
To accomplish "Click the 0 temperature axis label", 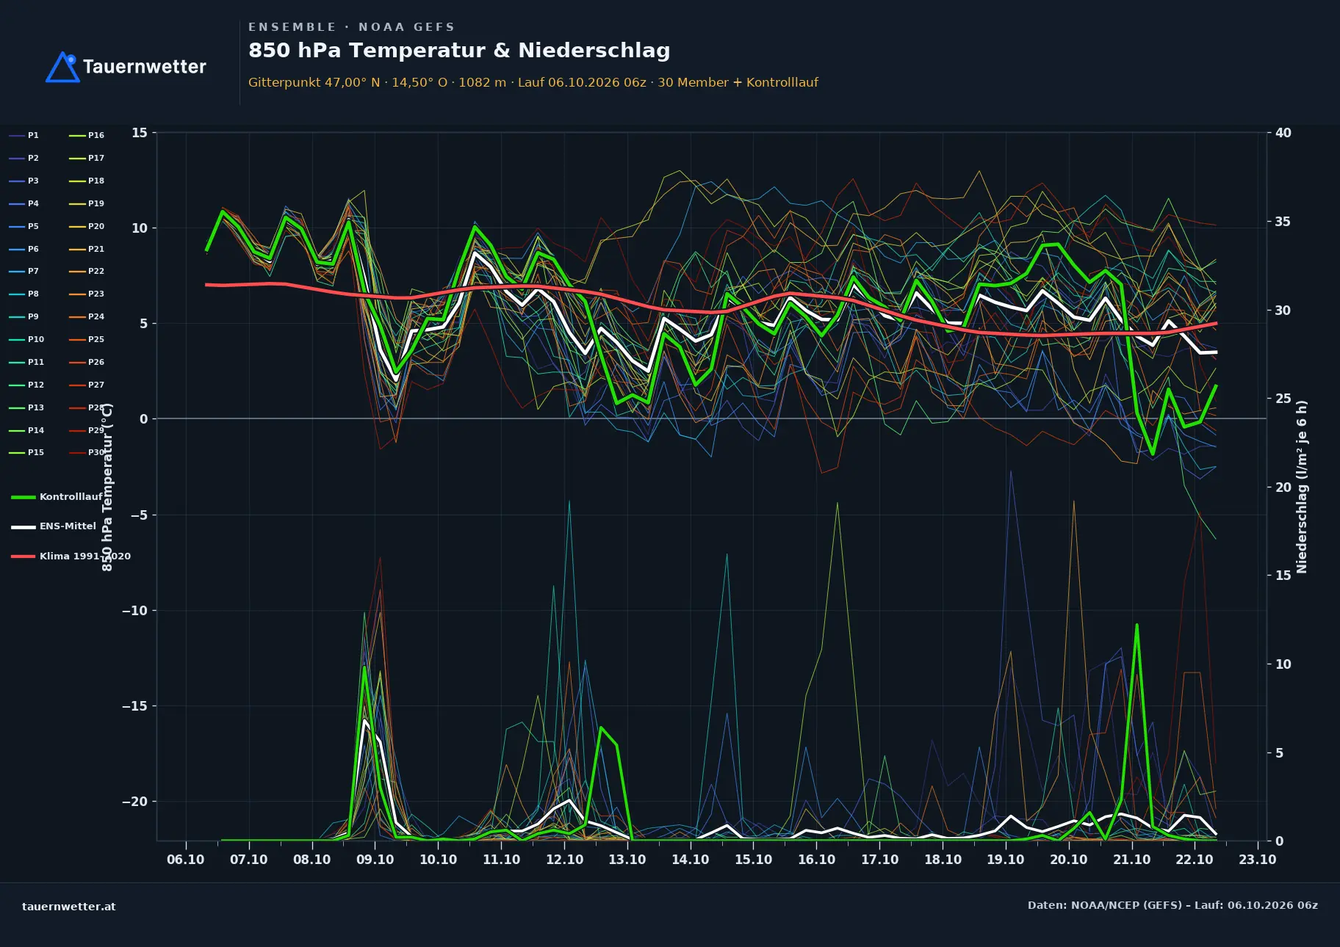I will tap(144, 419).
